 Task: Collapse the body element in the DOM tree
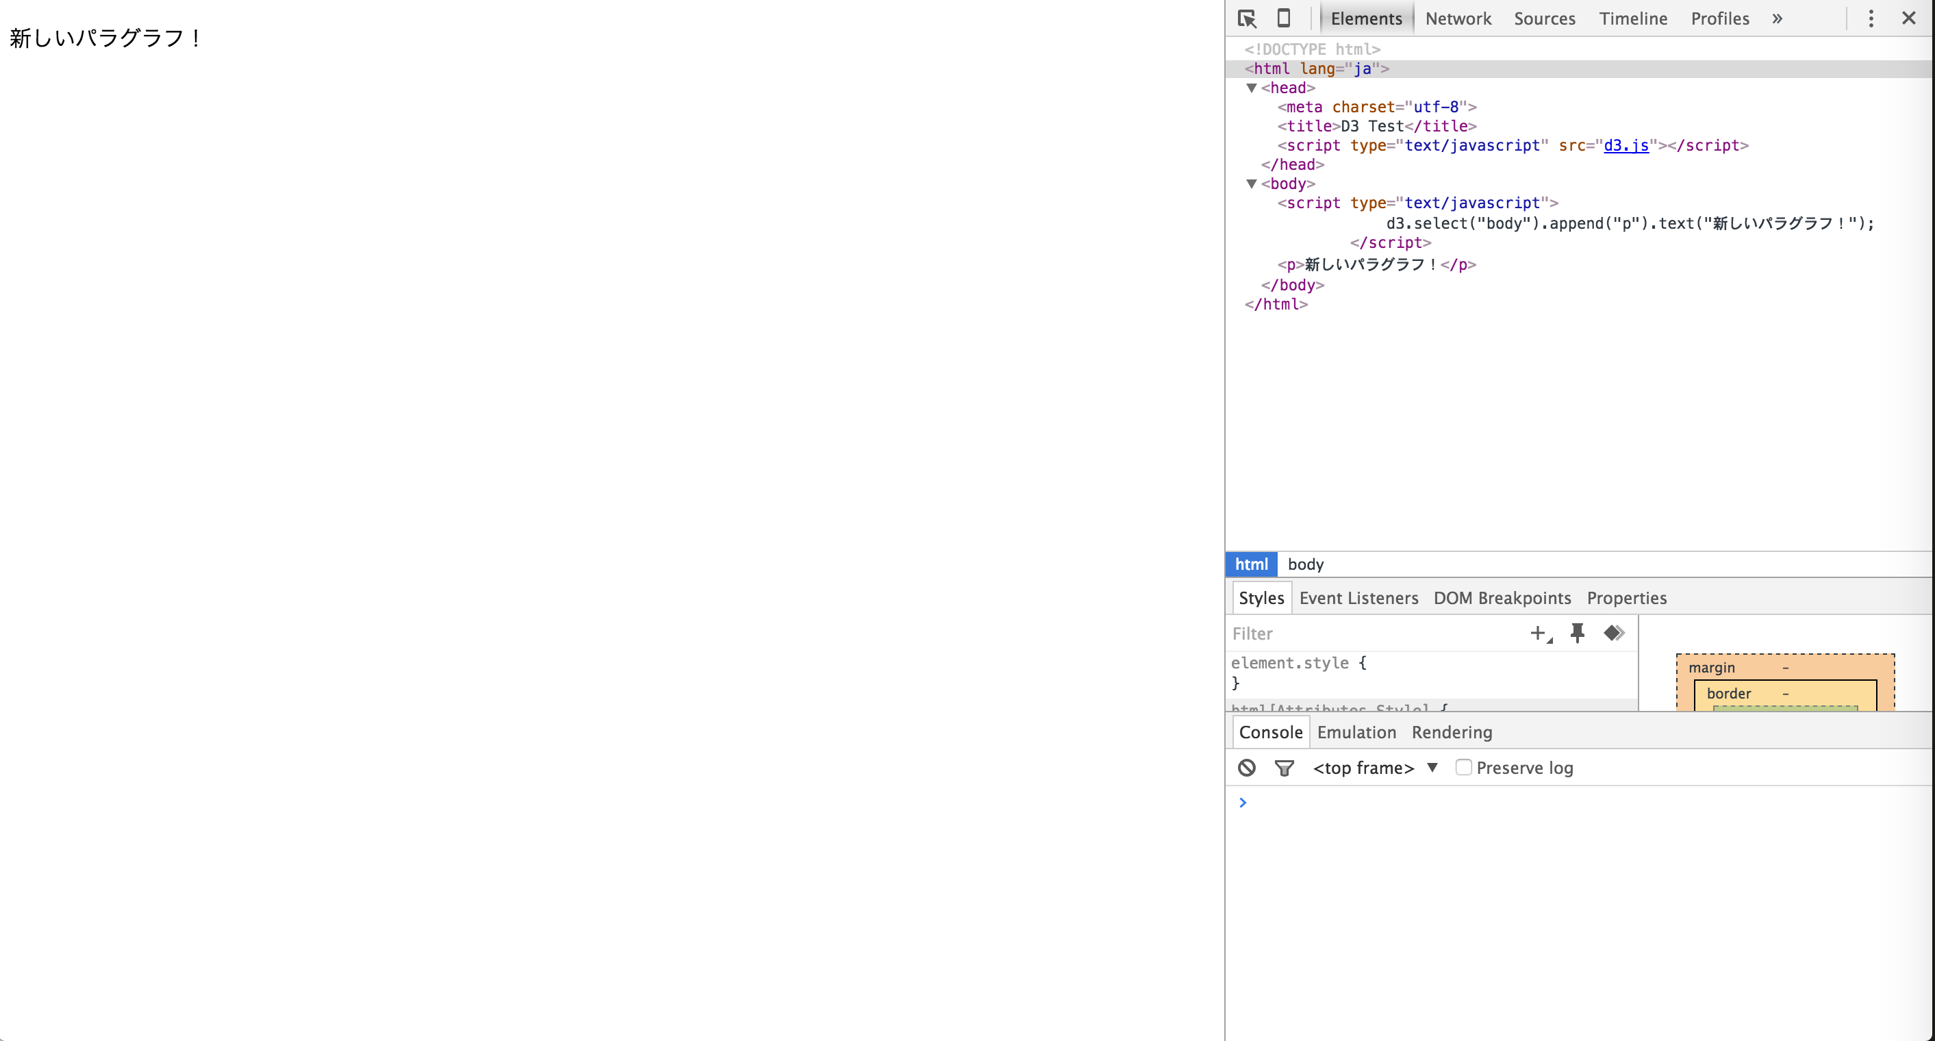(1251, 184)
